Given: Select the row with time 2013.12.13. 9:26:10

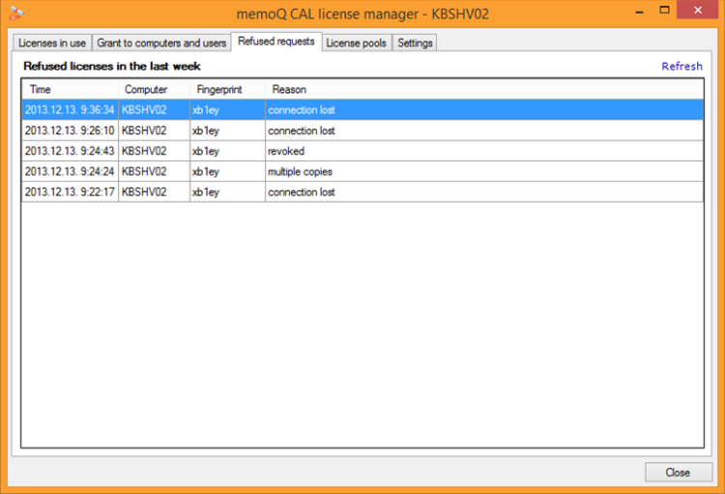Looking at the screenshot, I should 362,131.
